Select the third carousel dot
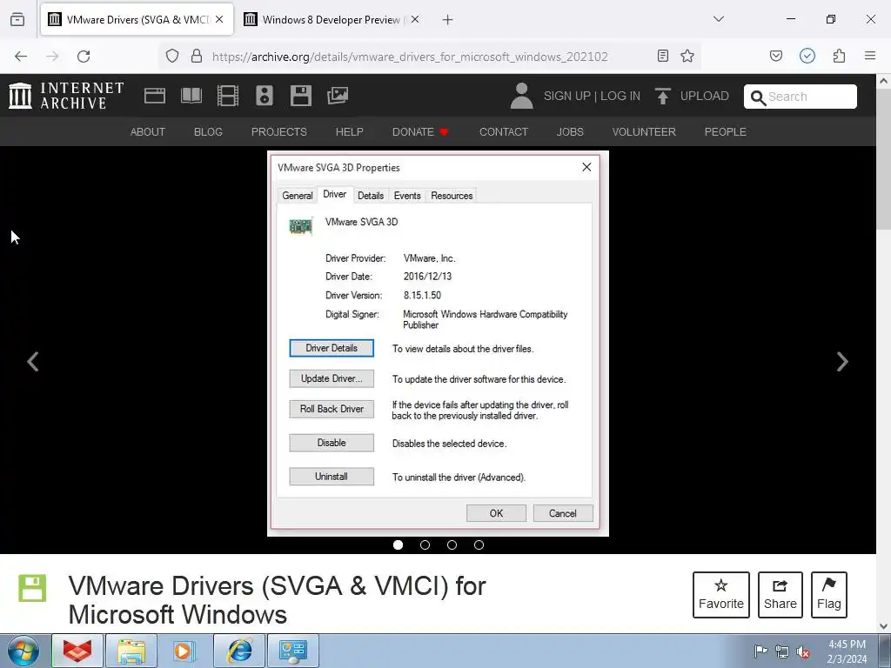This screenshot has width=891, height=668. click(x=452, y=544)
